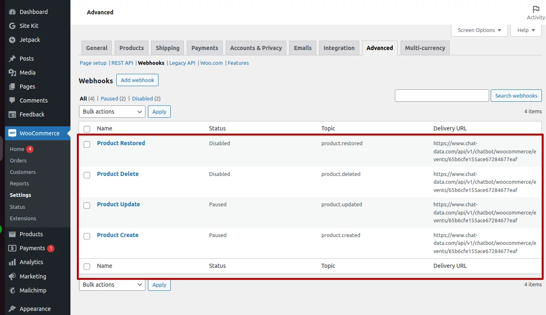Screen dimensions: 546x315
Task: Select the Advanced settings tab
Action: click(380, 48)
